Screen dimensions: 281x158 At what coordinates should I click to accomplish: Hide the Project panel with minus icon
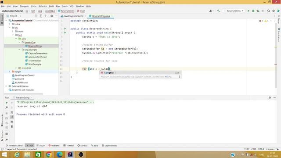tap(56, 16)
